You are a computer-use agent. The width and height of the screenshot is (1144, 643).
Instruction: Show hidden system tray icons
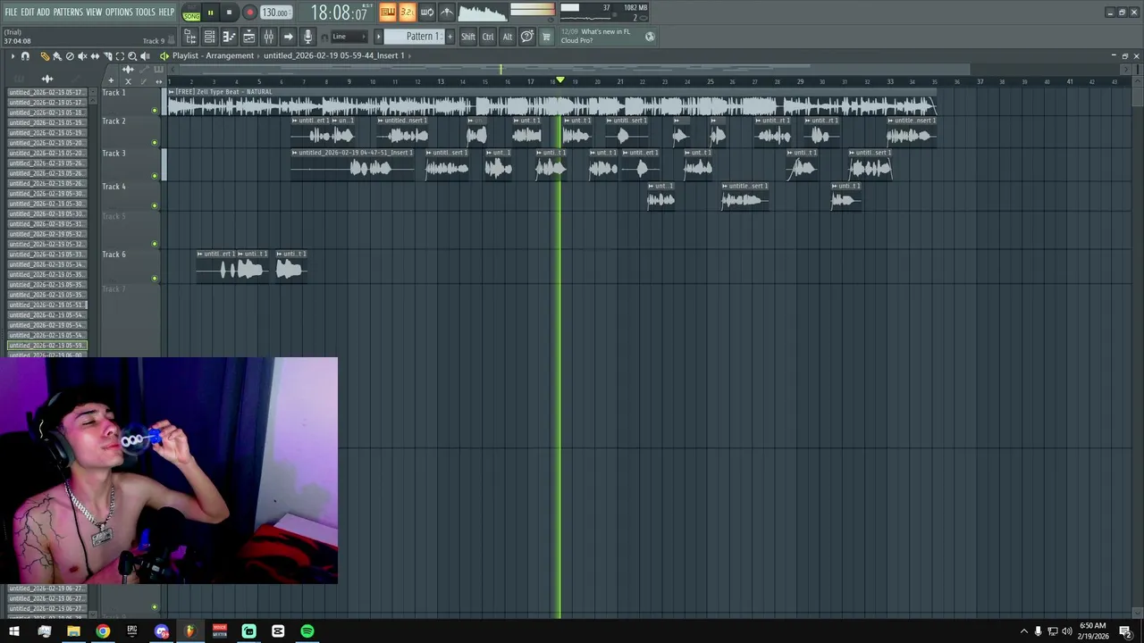[1023, 631]
